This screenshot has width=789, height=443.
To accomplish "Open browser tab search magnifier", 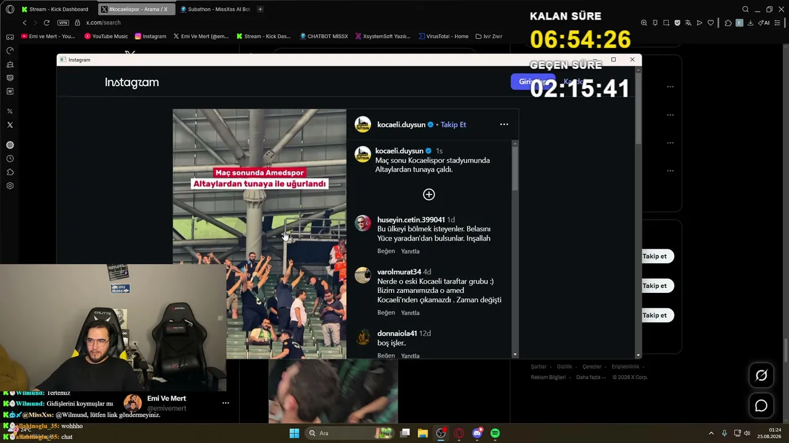I will click(745, 9).
